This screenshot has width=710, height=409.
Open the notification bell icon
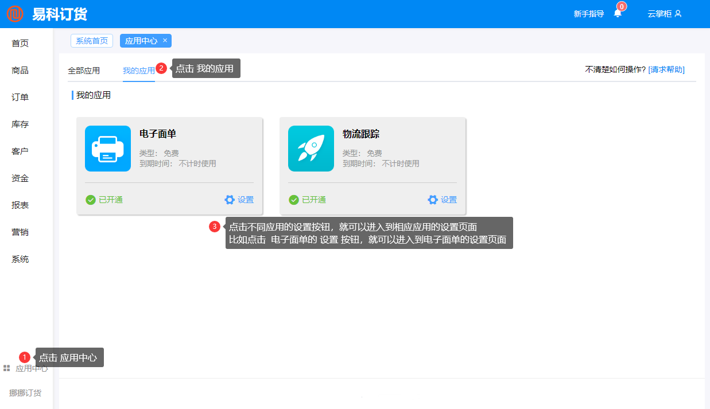pos(618,14)
